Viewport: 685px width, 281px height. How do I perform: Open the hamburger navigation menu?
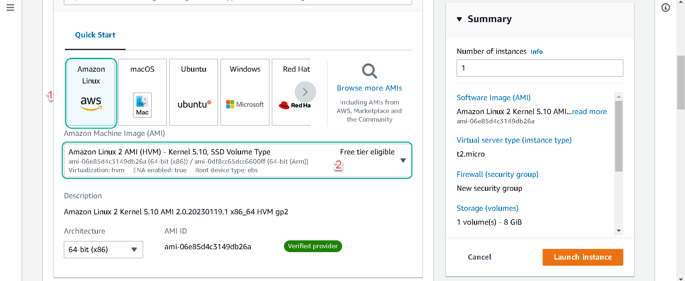coord(10,7)
